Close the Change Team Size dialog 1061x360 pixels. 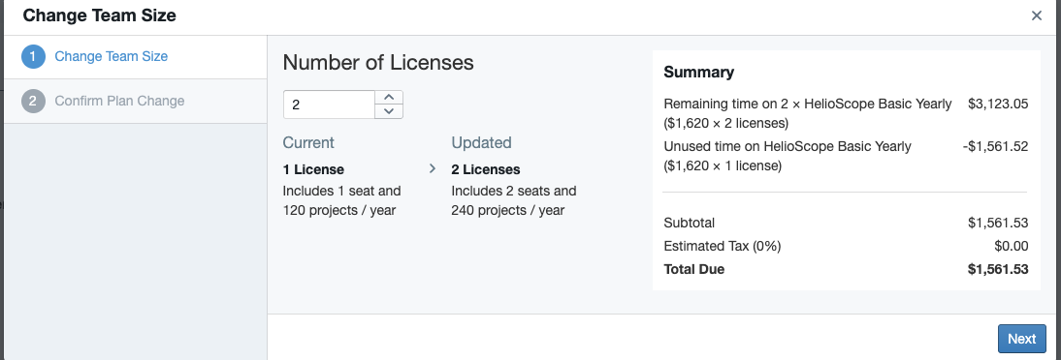point(1036,15)
